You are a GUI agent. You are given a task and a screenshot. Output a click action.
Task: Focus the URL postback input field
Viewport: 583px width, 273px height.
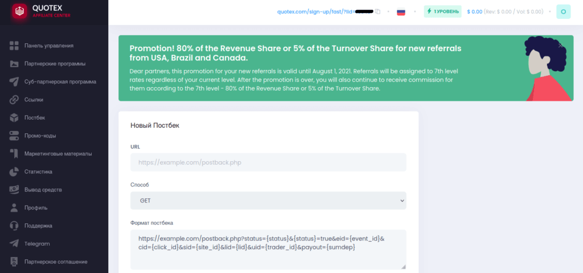[x=268, y=162]
